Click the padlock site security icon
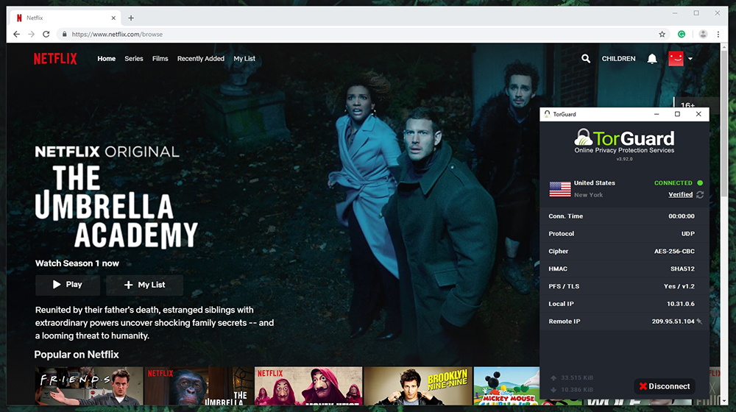 click(64, 35)
